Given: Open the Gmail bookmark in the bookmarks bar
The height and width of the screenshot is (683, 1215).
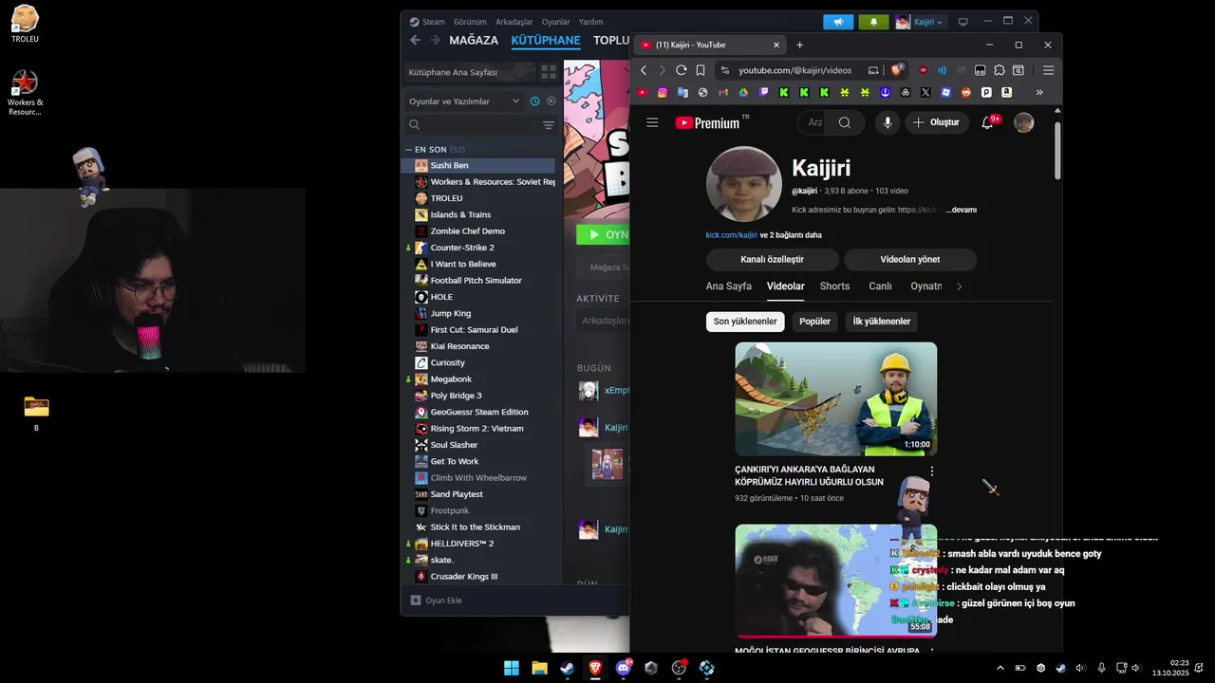Looking at the screenshot, I should [x=723, y=92].
